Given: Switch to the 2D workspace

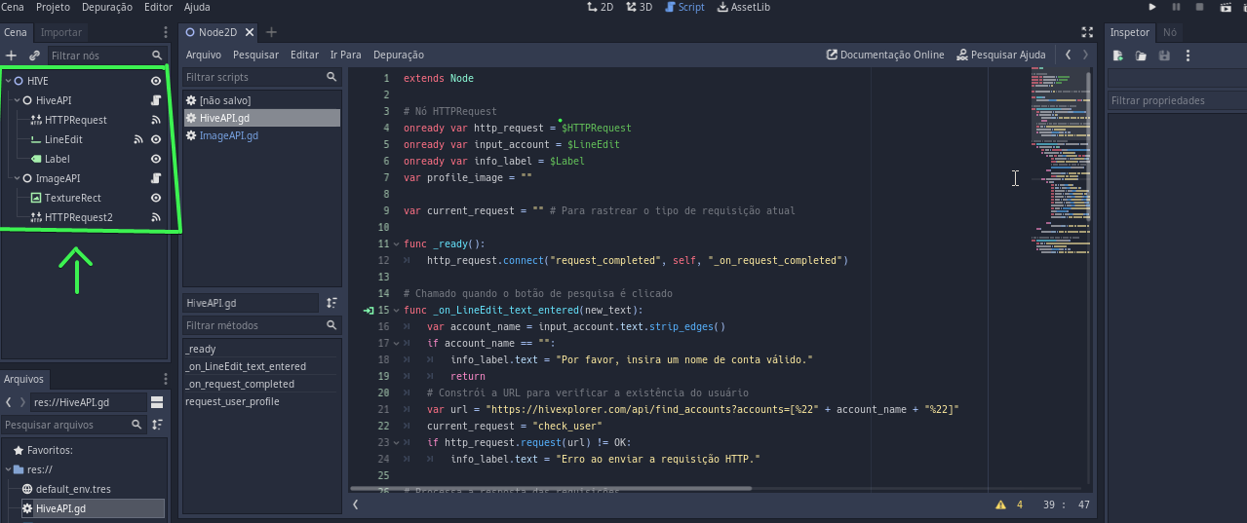Looking at the screenshot, I should 600,7.
